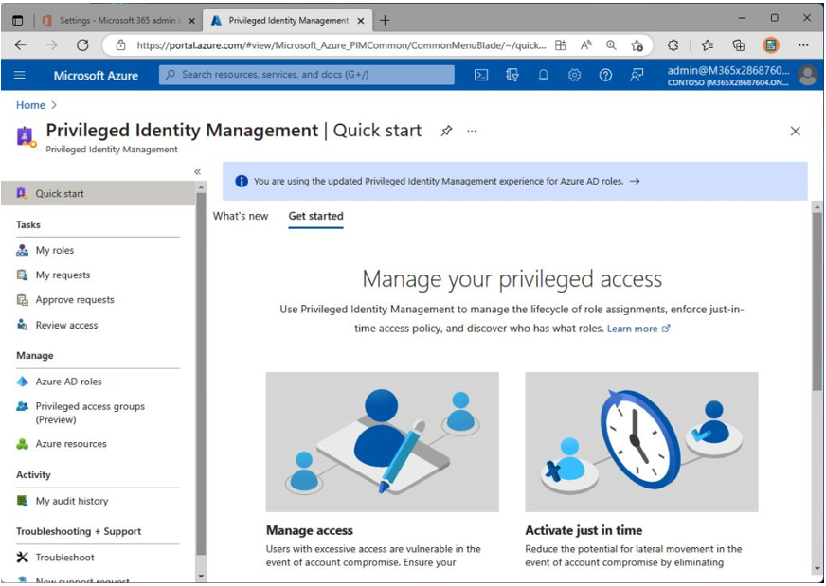Open Read aloud icon in address bar
826x586 pixels.
(x=585, y=45)
